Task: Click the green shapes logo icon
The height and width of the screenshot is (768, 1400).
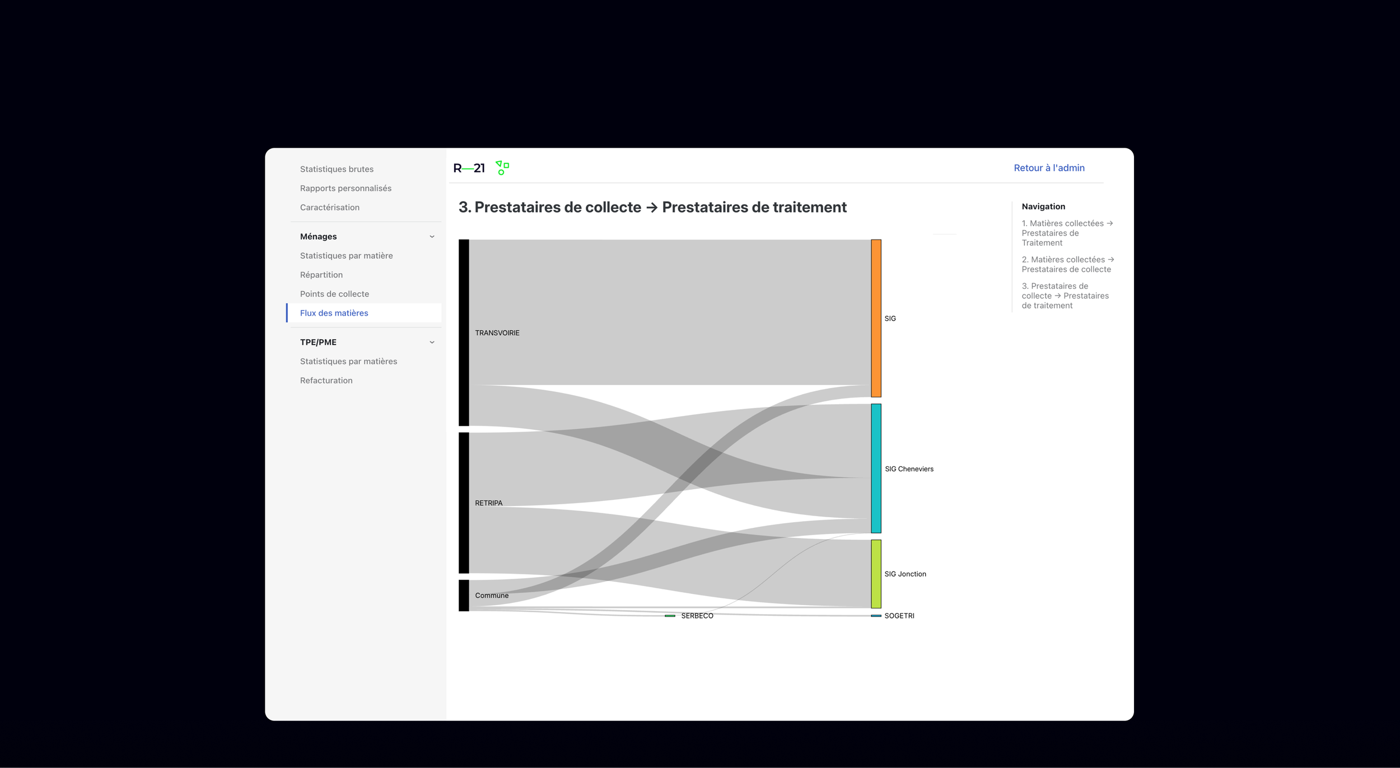Action: pos(502,168)
